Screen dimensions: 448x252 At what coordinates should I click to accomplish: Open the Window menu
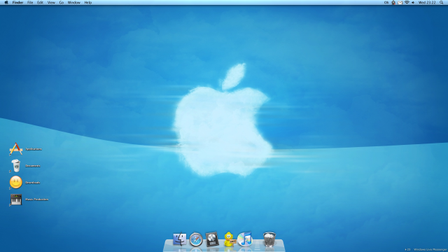(x=74, y=3)
